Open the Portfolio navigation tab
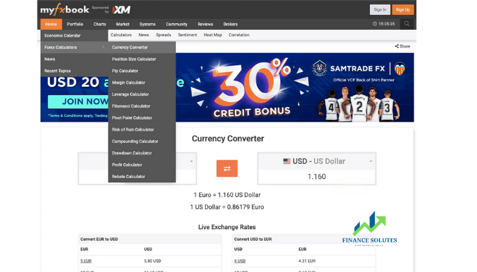The height and width of the screenshot is (272, 477). click(75, 24)
